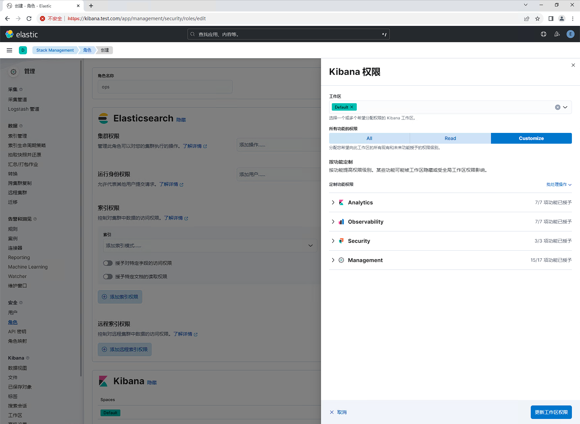Click the Security category icon

(x=341, y=241)
